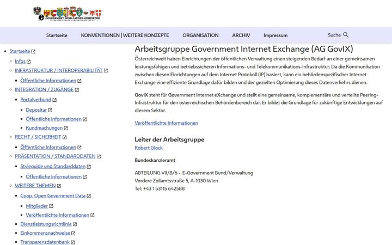Open RECHT / SICHERHEIT sidebar link
This screenshot has width=392, height=245.
(x=38, y=137)
